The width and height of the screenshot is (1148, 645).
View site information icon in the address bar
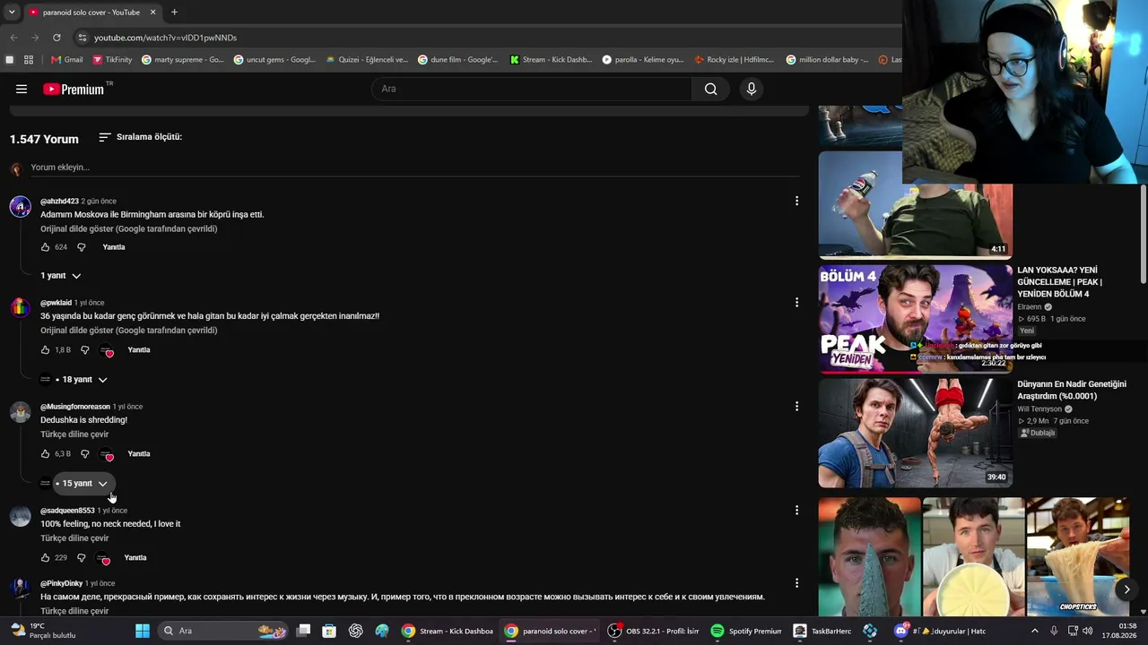tap(82, 38)
